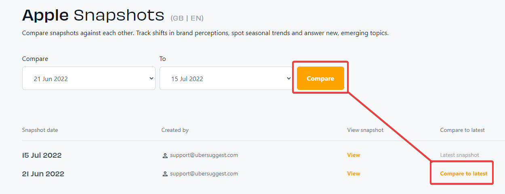Select the 15 Jul 2022 snapshot date in the table
505x194 pixels.
tap(42, 155)
